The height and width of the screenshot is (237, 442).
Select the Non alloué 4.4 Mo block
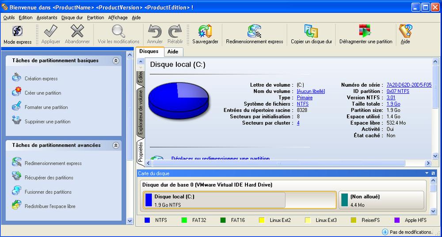pyautogui.click(x=381, y=200)
